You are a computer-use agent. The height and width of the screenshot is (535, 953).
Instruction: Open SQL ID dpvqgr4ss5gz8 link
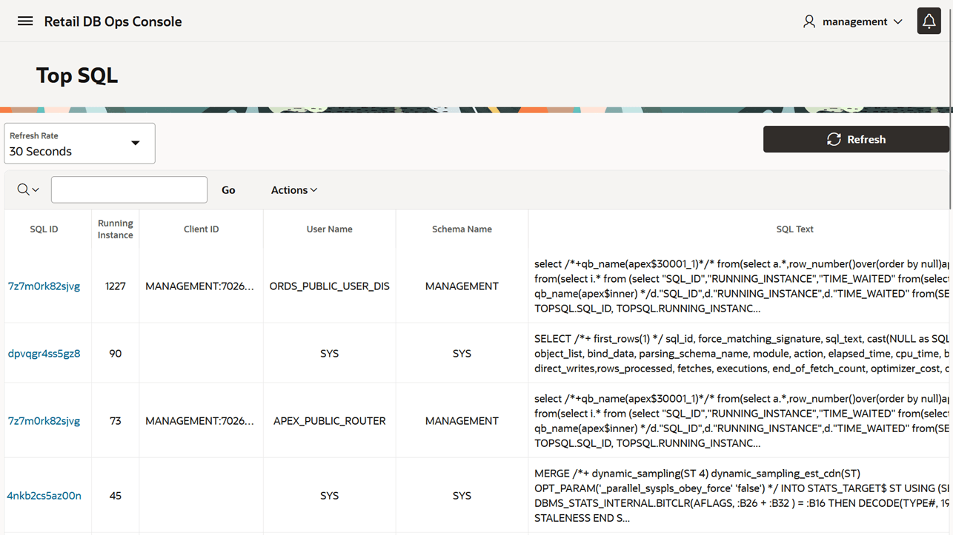[44, 354]
